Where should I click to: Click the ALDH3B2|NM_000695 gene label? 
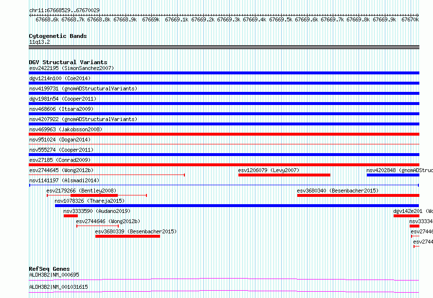(x=54, y=275)
